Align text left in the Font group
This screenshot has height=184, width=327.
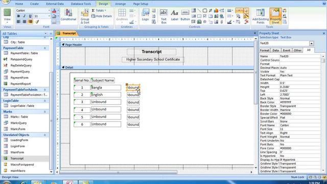(x=18, y=21)
